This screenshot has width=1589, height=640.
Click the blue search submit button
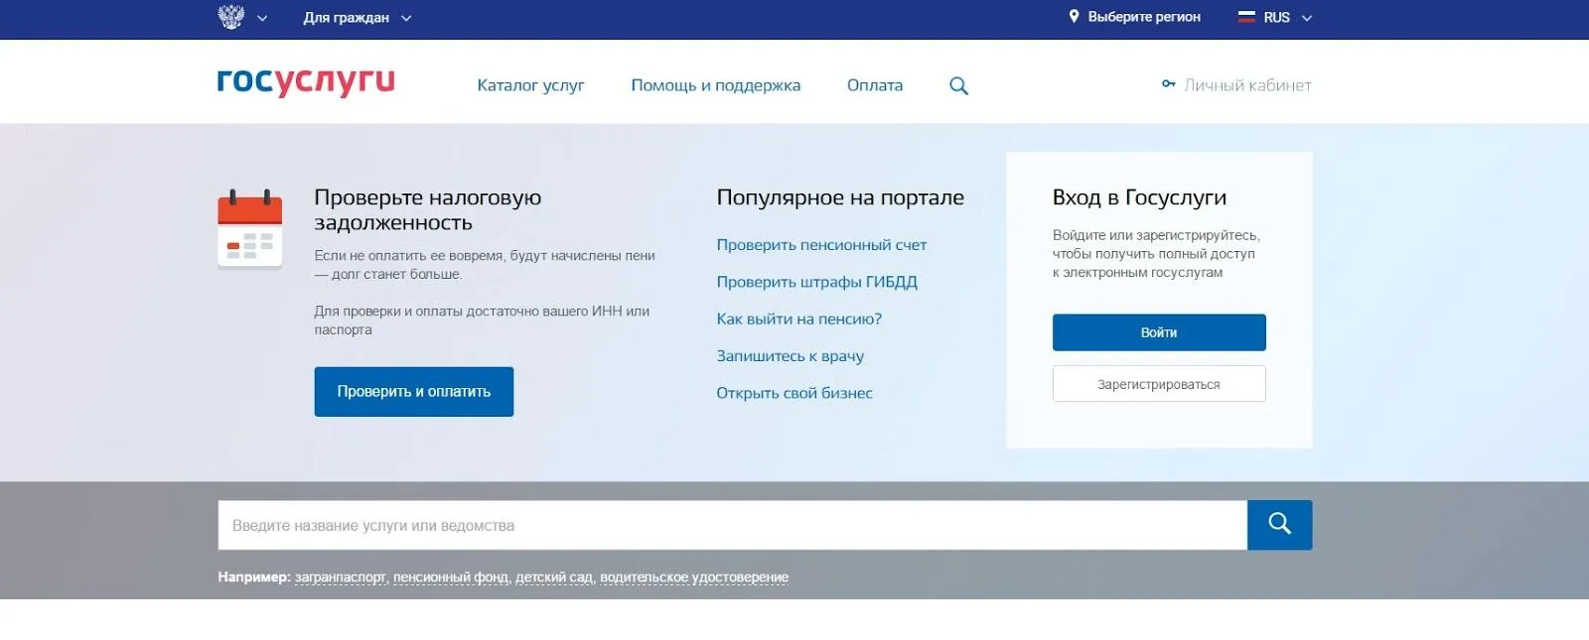point(1280,525)
